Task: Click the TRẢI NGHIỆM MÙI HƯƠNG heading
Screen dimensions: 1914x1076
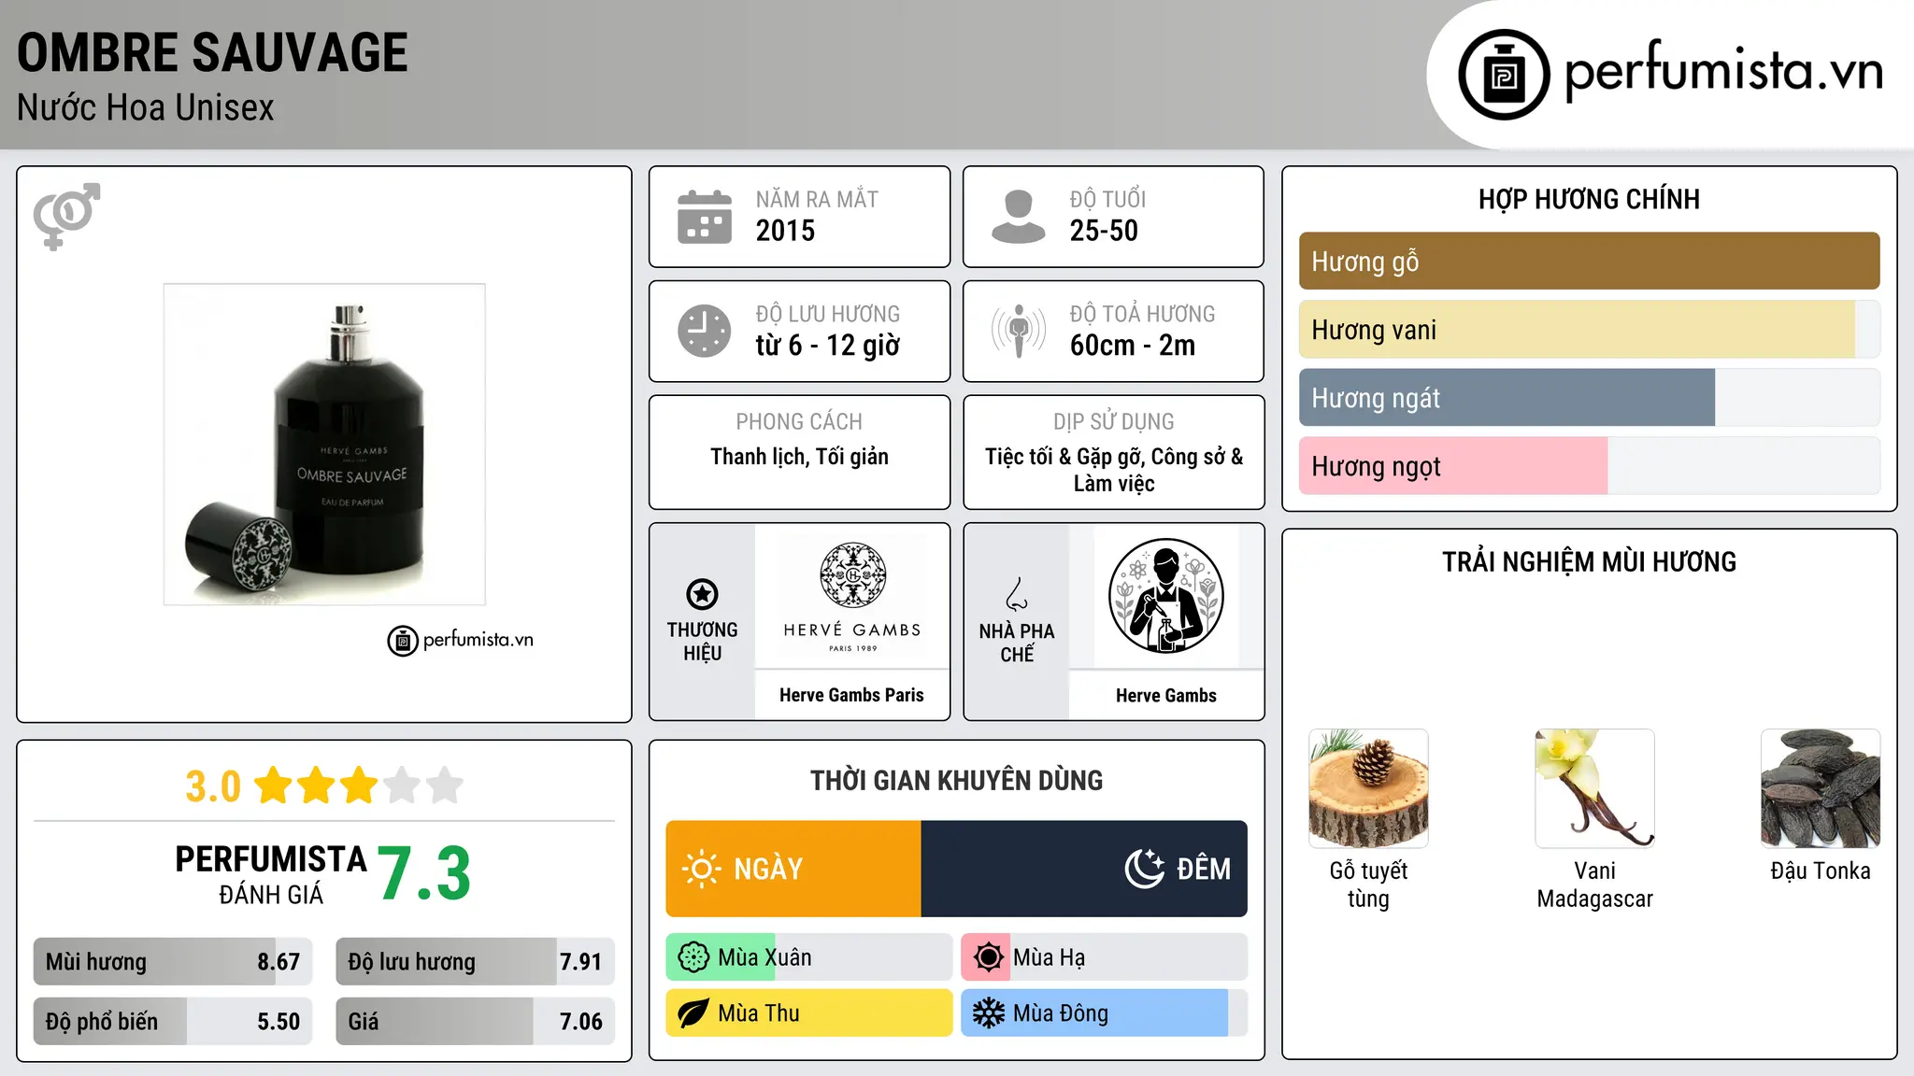Action: 1589,561
